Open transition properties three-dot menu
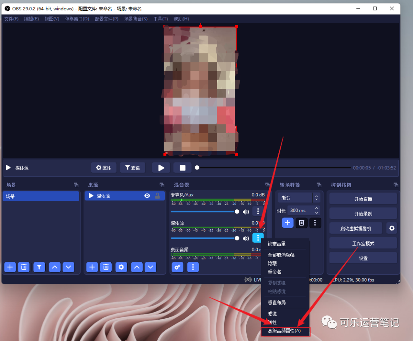Image resolution: width=413 pixels, height=341 pixels. coord(315,223)
